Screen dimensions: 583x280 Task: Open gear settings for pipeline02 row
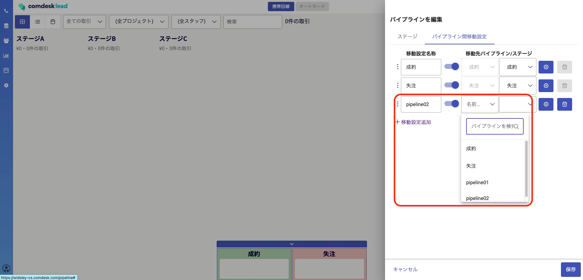pyautogui.click(x=546, y=104)
